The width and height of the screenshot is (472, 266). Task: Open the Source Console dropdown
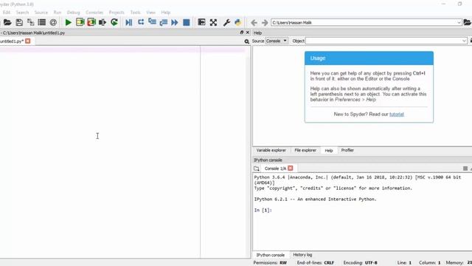point(277,41)
